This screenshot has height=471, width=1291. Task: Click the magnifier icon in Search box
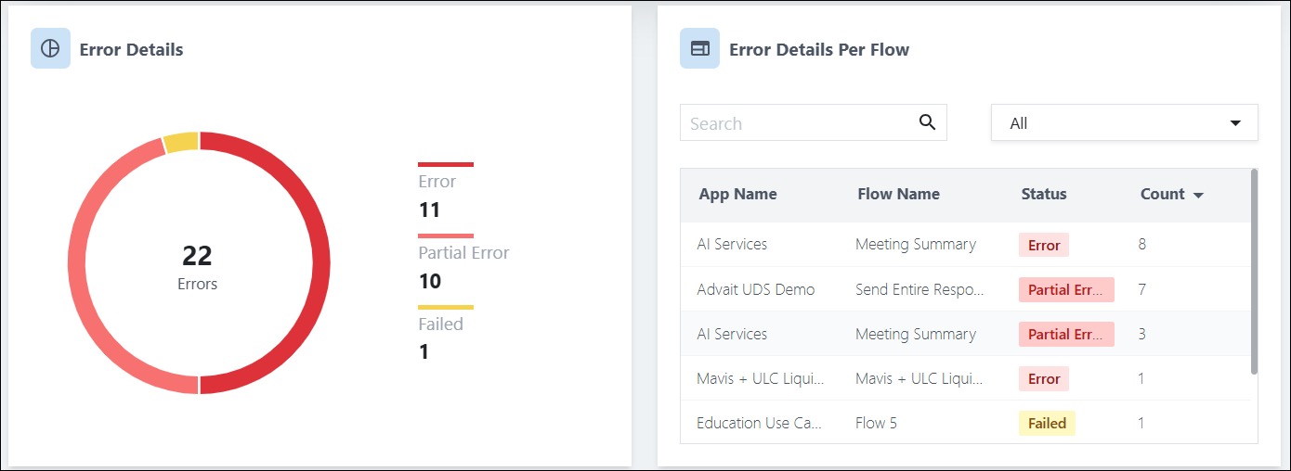tap(927, 122)
